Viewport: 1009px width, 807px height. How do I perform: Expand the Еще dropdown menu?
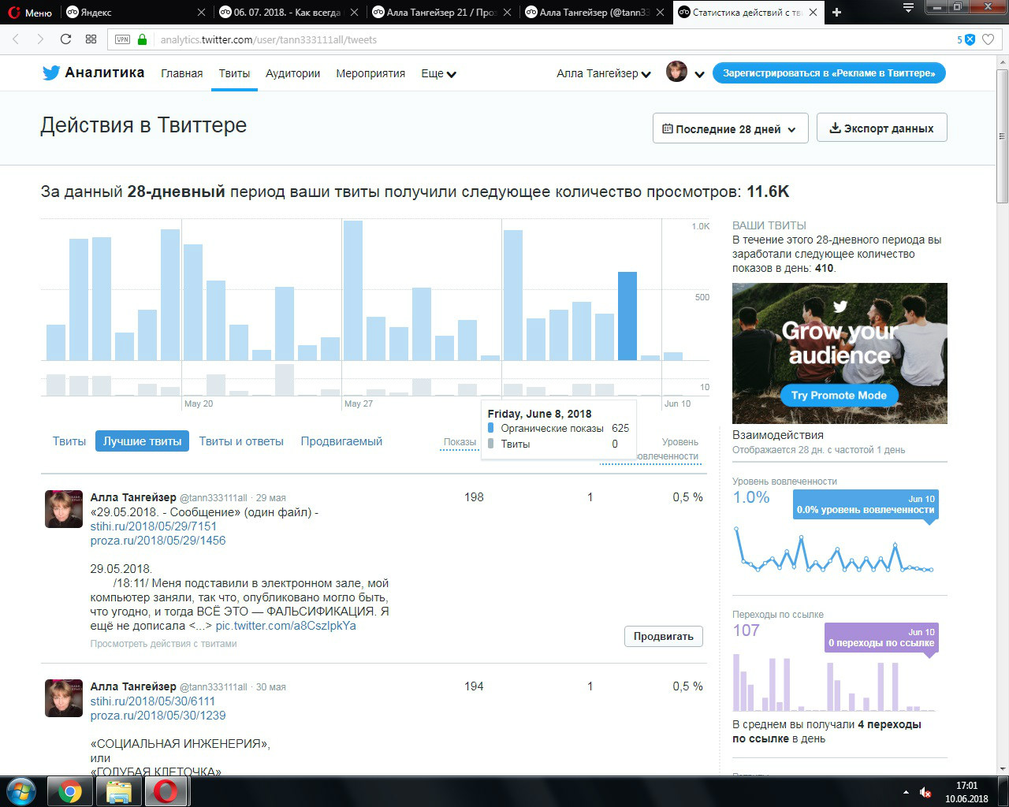(x=438, y=73)
